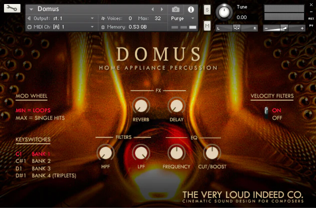Mute the instrument with M button

click(207, 26)
